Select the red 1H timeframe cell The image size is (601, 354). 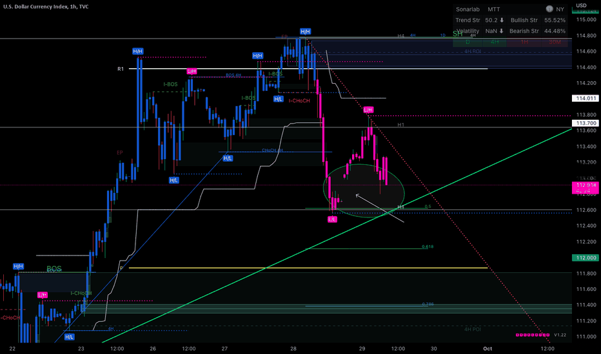point(525,42)
